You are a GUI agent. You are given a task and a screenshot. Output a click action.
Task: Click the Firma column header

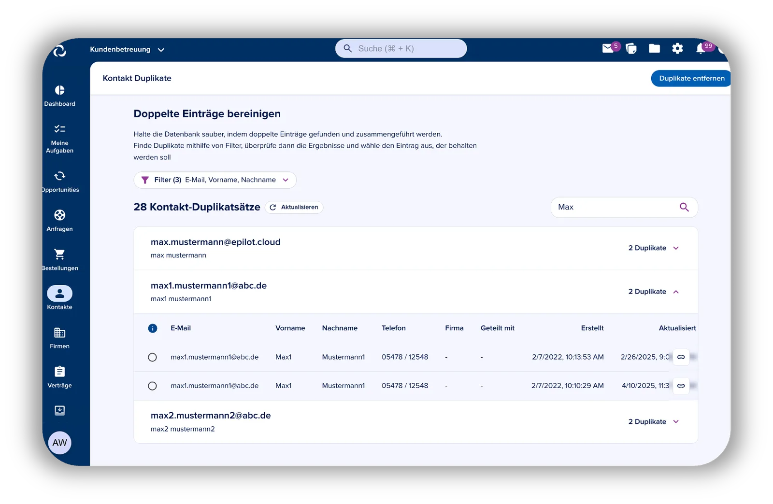(x=454, y=328)
